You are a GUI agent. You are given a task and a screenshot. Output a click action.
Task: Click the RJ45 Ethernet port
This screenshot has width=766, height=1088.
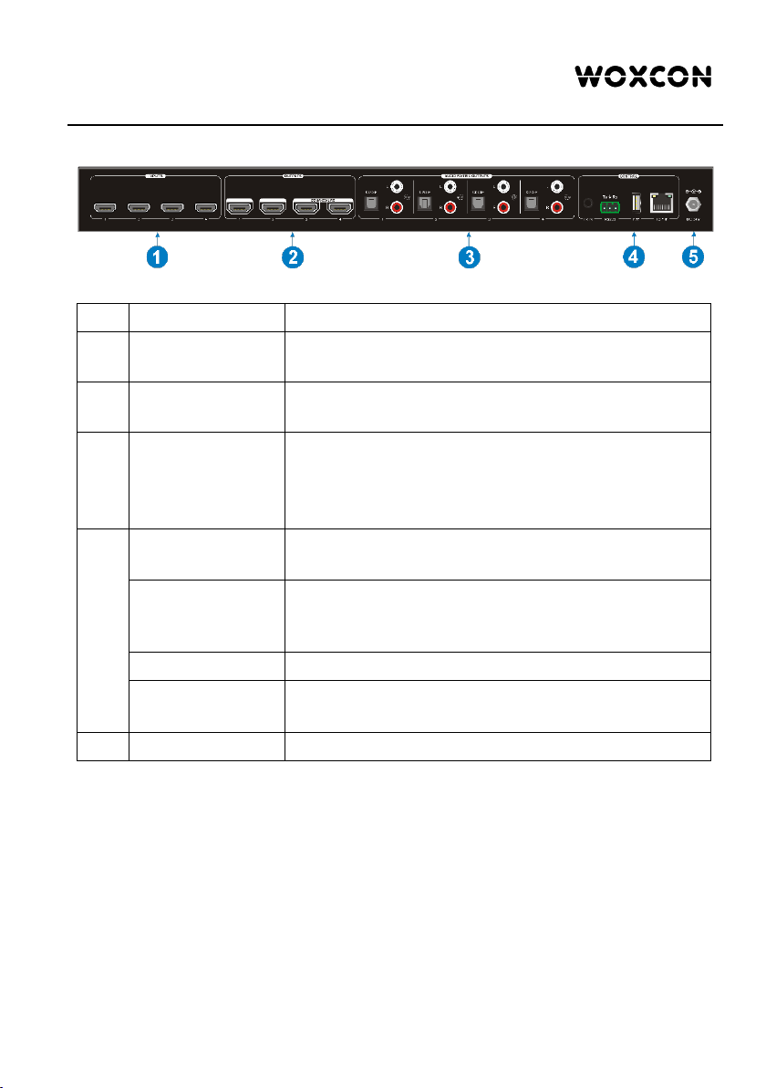(661, 203)
